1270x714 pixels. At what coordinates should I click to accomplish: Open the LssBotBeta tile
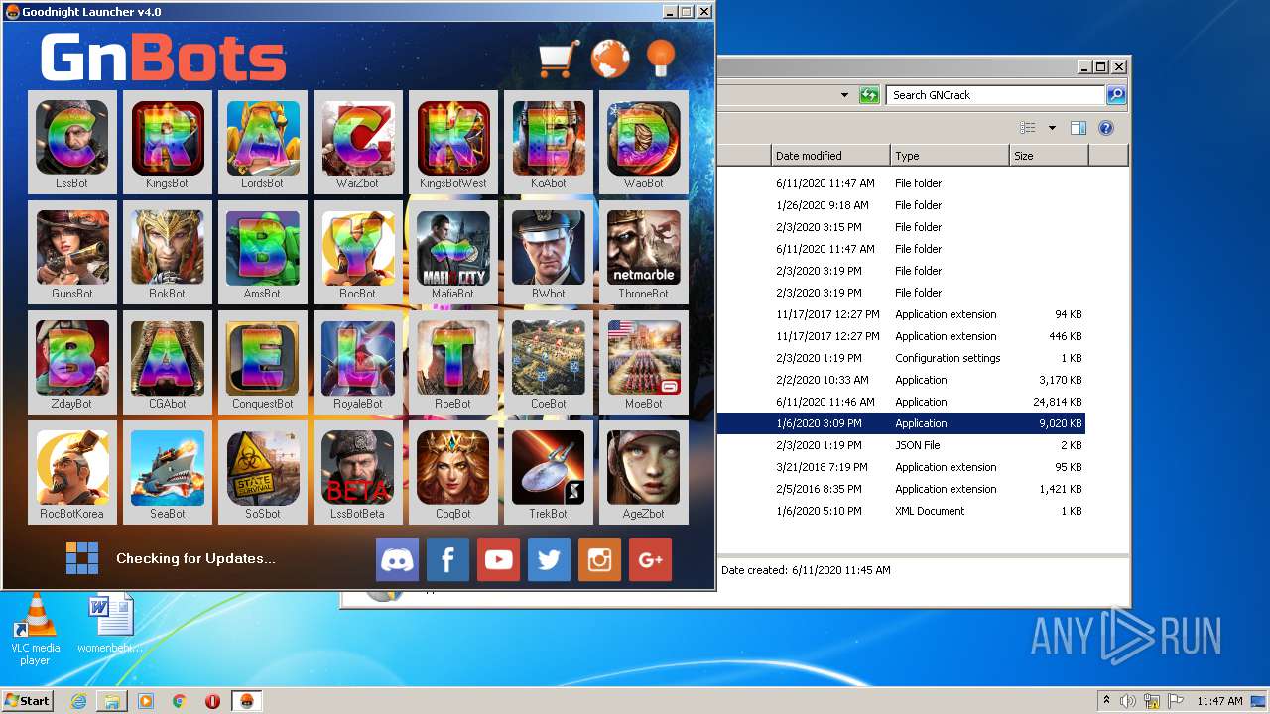point(358,472)
